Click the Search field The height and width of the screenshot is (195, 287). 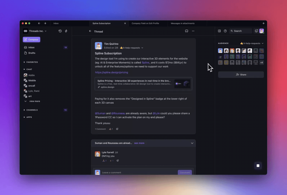pos(240,31)
